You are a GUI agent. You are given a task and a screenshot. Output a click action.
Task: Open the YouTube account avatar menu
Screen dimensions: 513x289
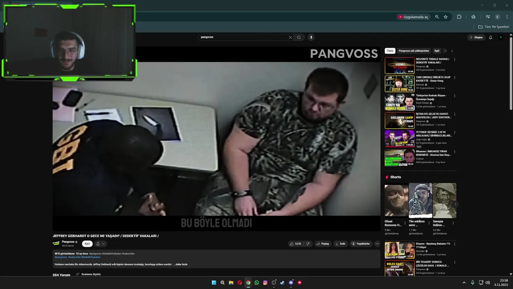(501, 37)
